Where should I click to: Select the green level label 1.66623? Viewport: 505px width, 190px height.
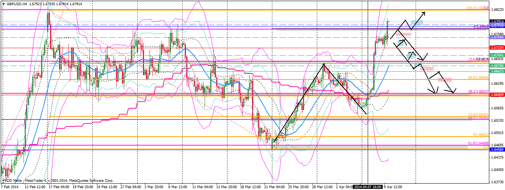[x=497, y=71]
